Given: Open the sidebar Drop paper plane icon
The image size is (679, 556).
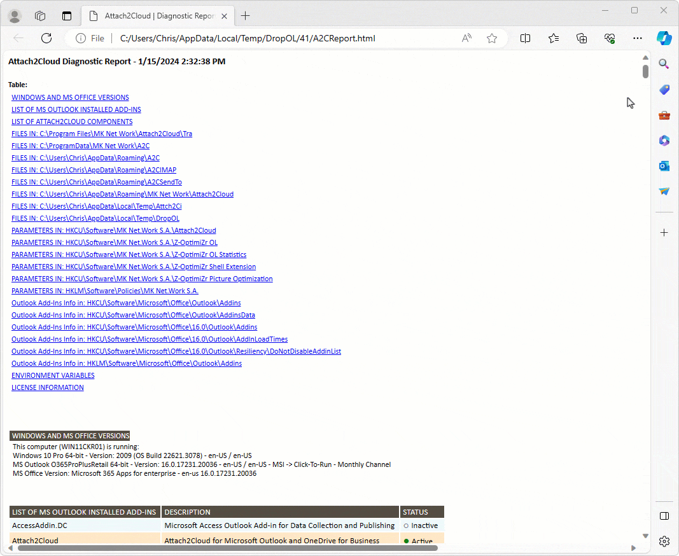Looking at the screenshot, I should click(664, 191).
